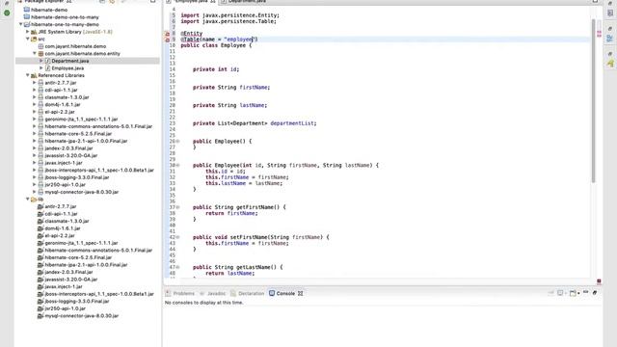Click the Problems tab icon
The image size is (617, 347).
click(x=169, y=293)
